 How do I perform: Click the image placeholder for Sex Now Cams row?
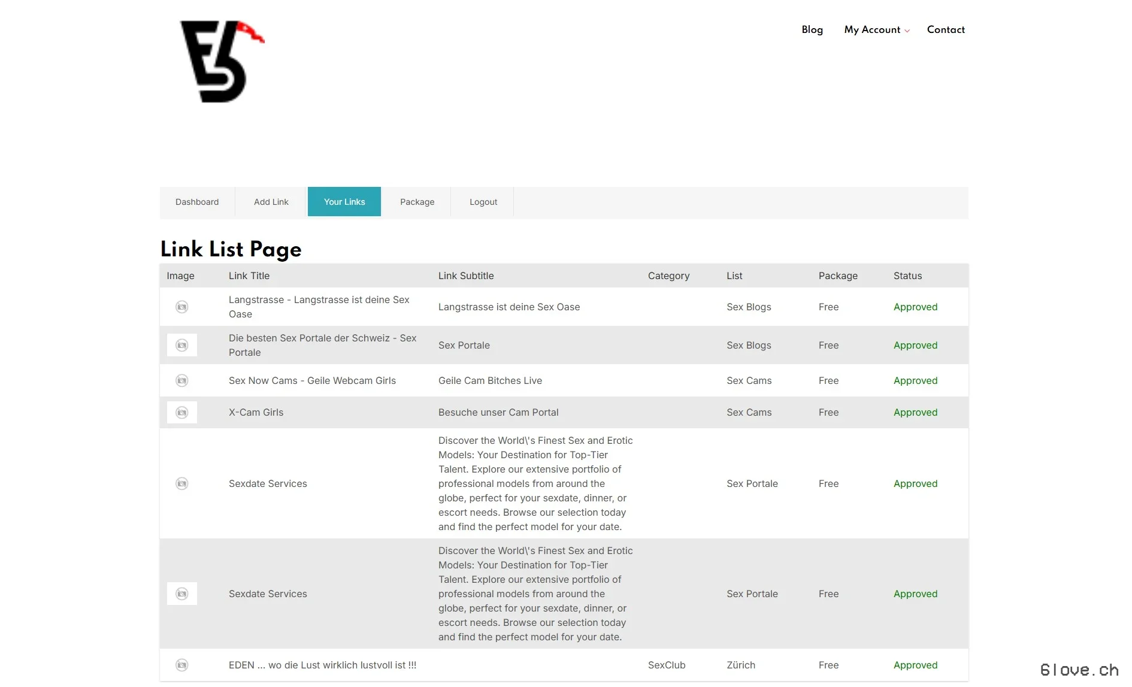[182, 380]
